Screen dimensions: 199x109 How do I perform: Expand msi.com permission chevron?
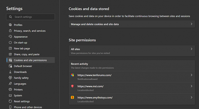[192, 86]
